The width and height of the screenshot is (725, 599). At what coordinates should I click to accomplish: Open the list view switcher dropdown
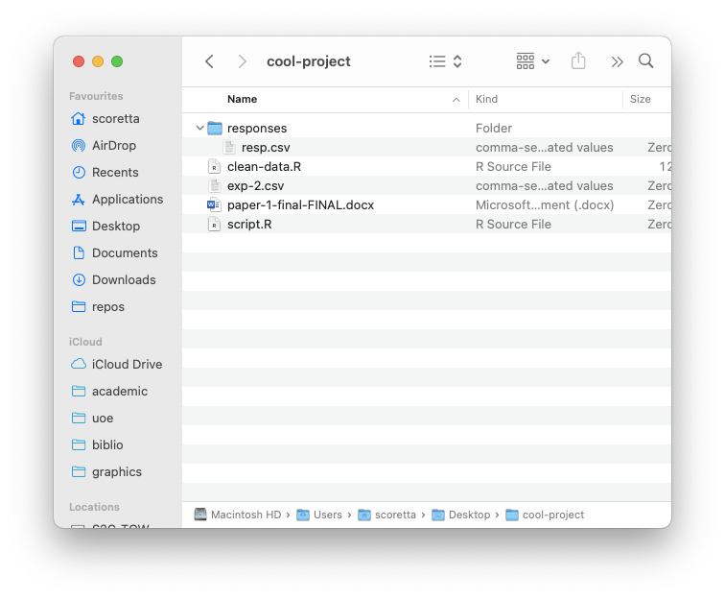445,61
